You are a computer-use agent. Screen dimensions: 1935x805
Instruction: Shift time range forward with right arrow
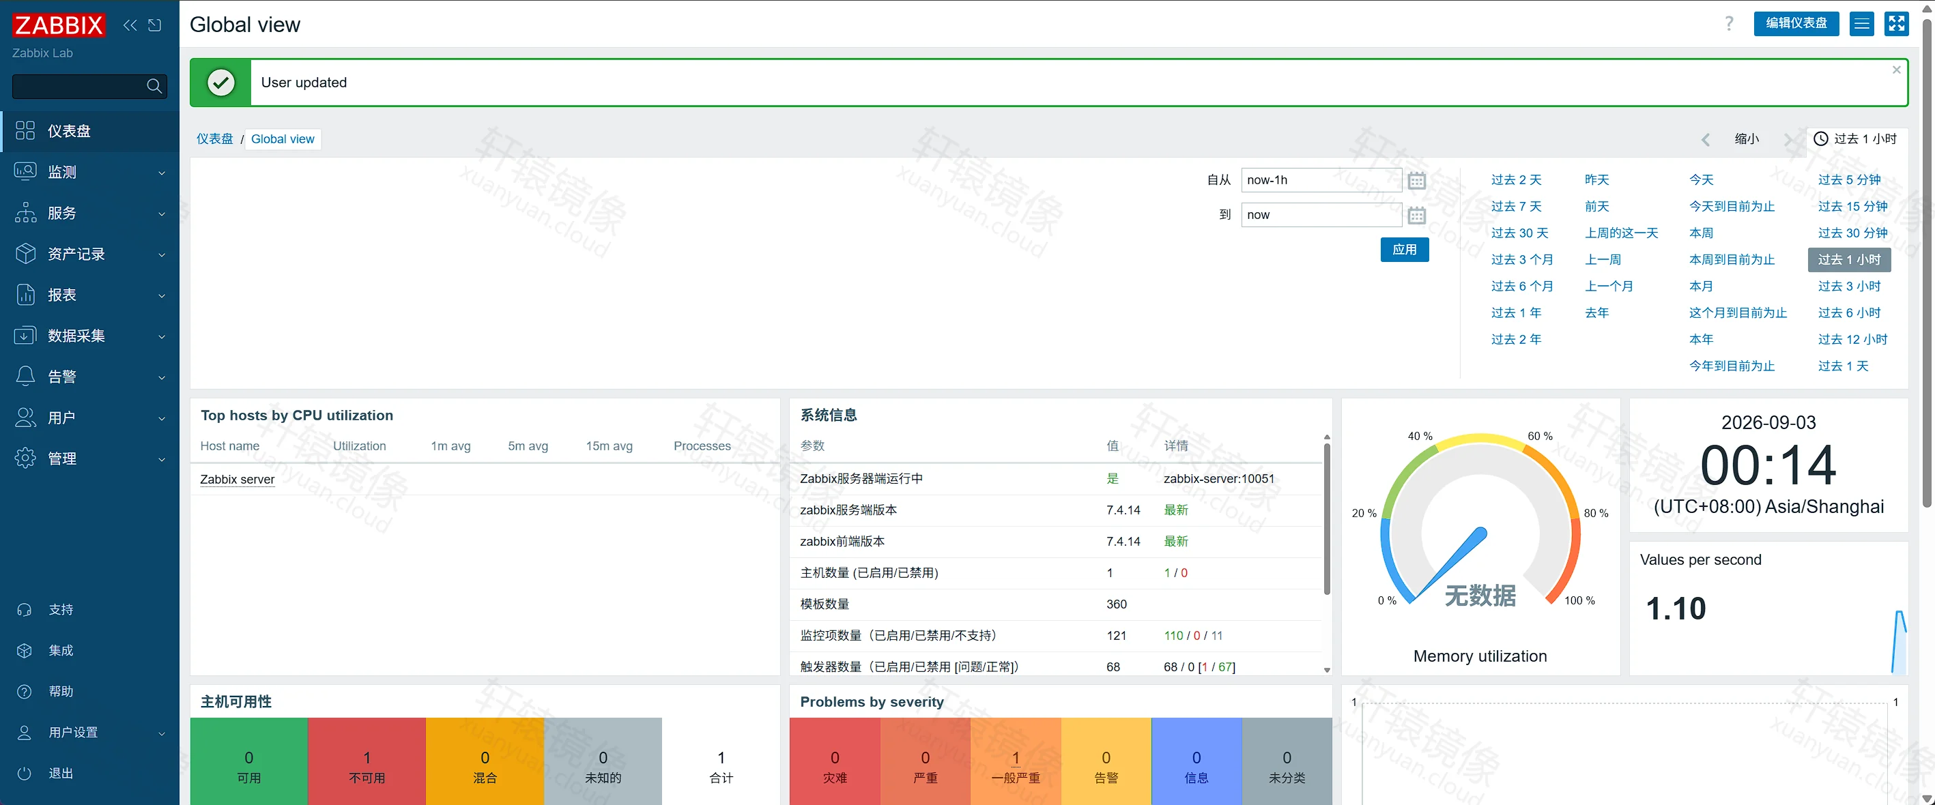click(x=1788, y=139)
